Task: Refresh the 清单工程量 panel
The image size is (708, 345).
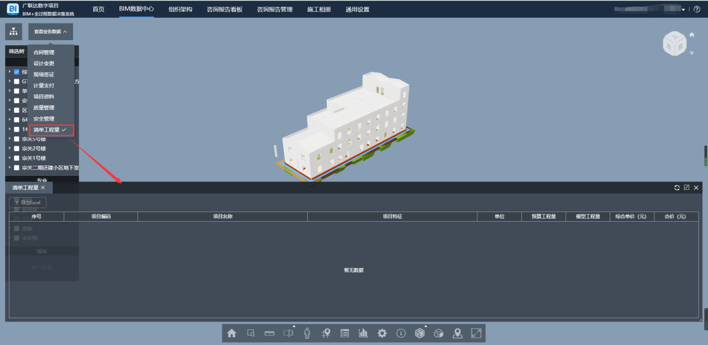Action: tap(677, 188)
